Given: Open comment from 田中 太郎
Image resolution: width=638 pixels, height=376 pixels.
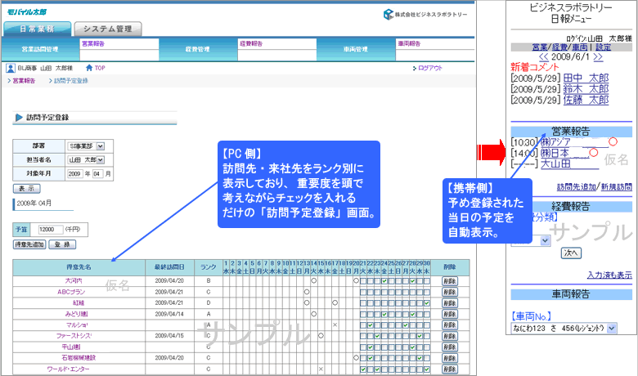Looking at the screenshot, I should coord(586,78).
